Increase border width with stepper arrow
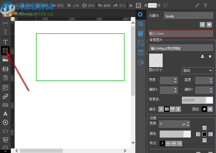 (188, 123)
